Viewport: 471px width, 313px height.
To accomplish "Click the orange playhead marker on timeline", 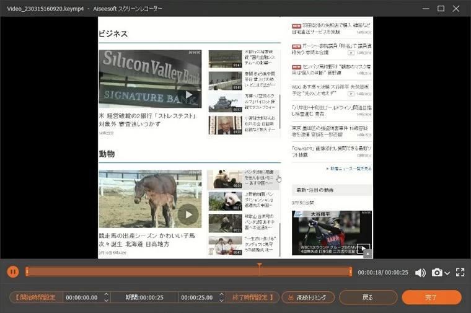I will click(259, 264).
